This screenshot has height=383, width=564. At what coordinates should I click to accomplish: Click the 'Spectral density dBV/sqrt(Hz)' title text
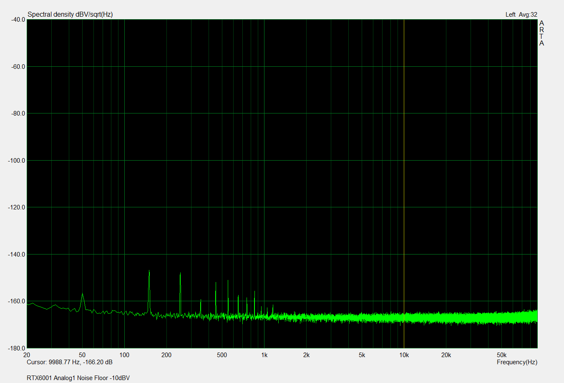click(x=70, y=15)
